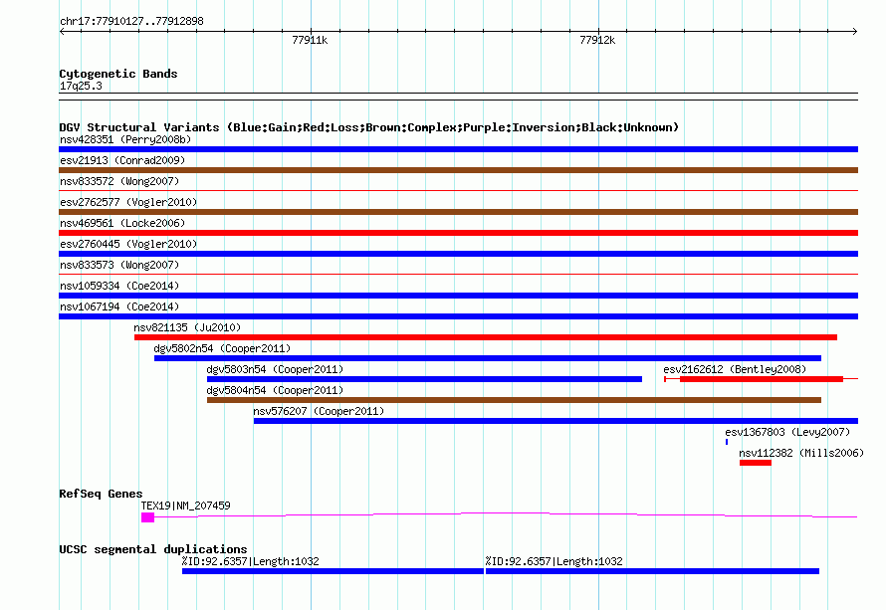This screenshot has height=610, width=886.
Task: Select the brown bar under dgv5804n54
Action: [x=515, y=400]
